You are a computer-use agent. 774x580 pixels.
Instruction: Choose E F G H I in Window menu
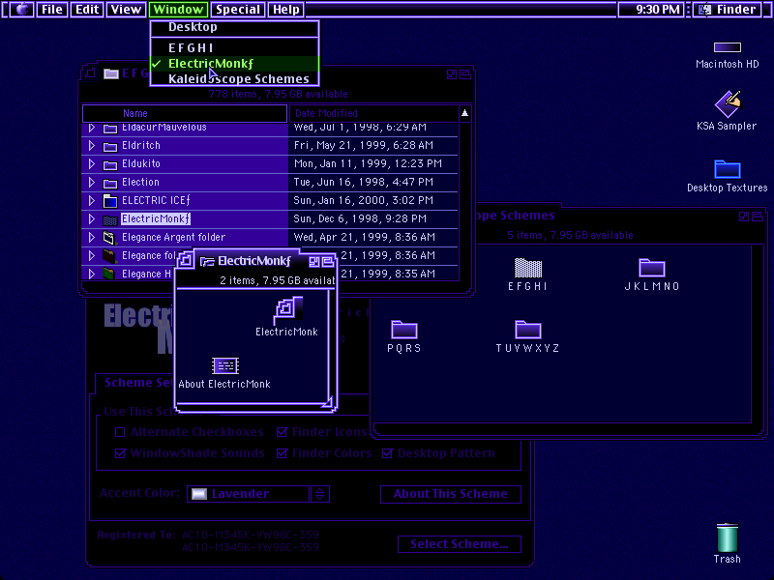[x=234, y=48]
